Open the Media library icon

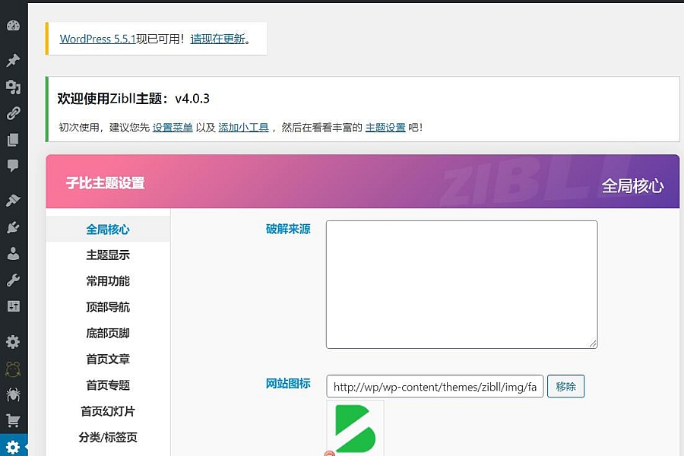click(x=13, y=87)
